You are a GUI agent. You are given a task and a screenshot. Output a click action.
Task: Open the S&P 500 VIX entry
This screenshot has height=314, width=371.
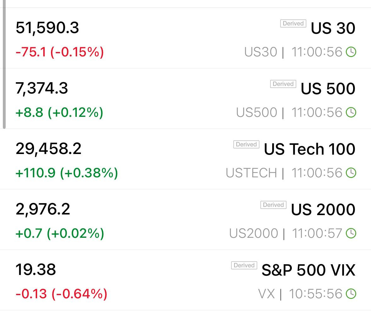308,270
